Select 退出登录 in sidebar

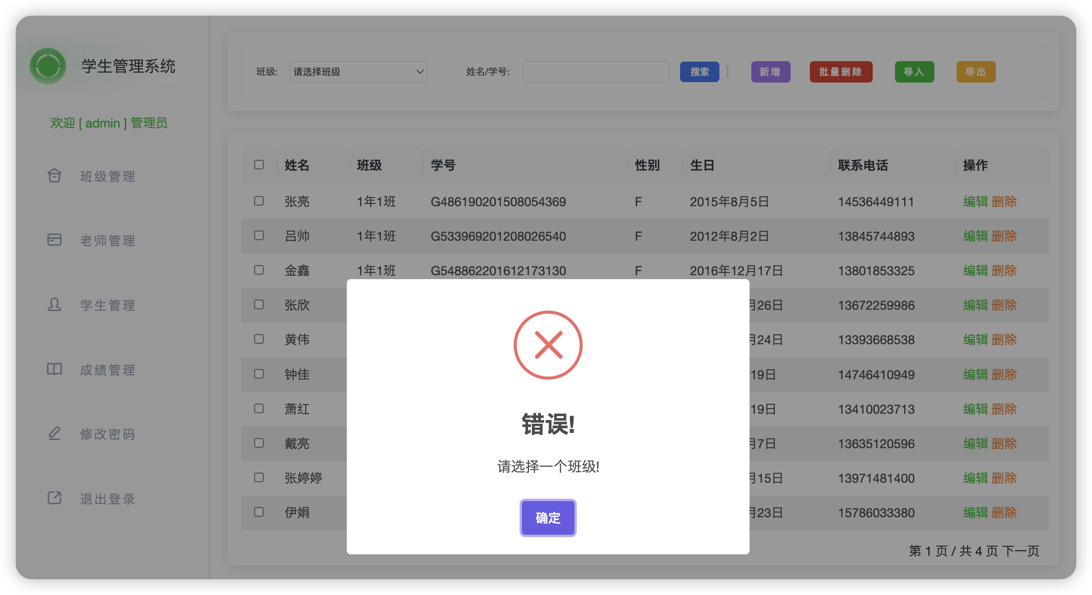point(107,499)
